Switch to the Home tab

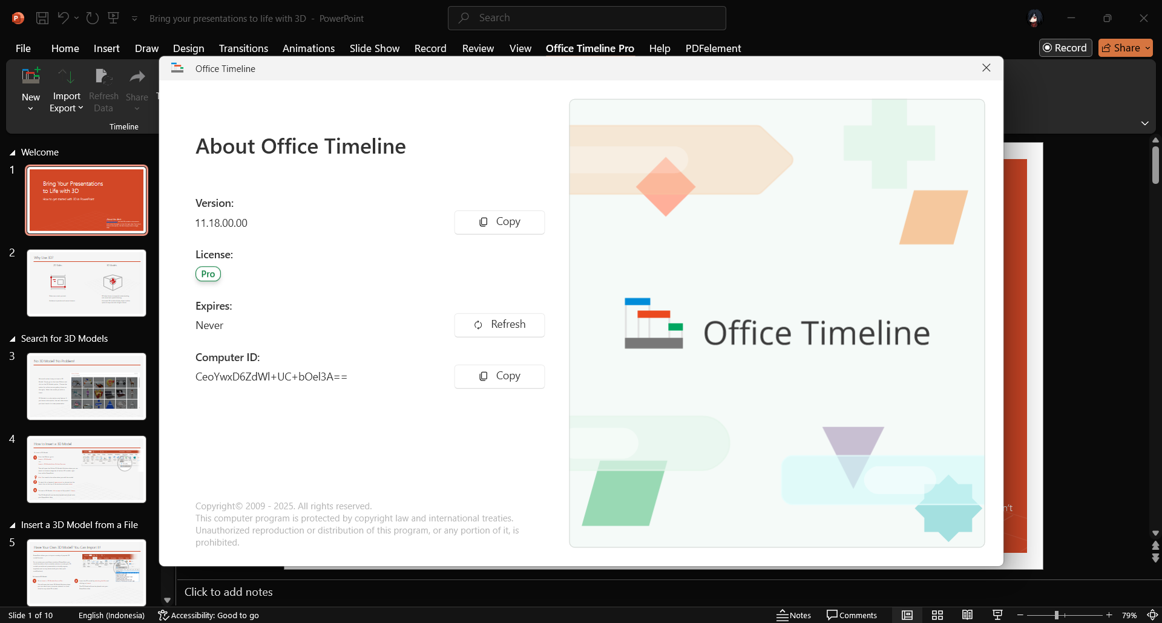point(65,48)
